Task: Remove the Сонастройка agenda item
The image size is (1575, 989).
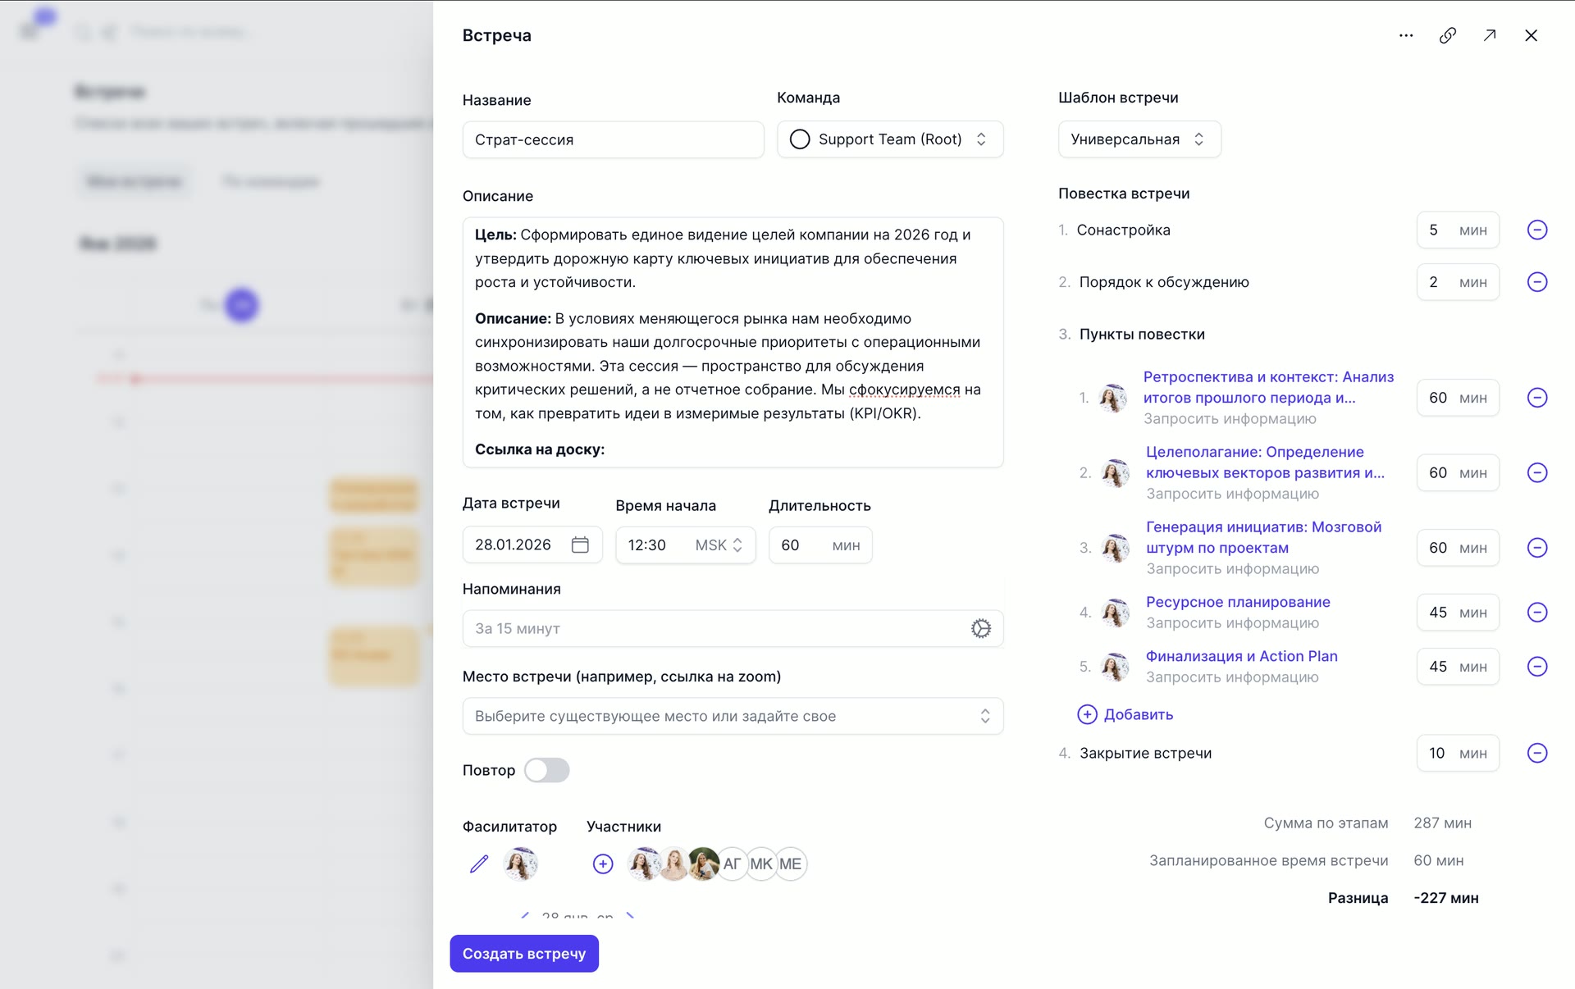Action: pos(1538,230)
